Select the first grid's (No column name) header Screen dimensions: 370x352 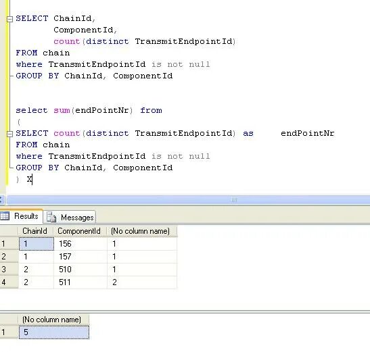pos(142,231)
